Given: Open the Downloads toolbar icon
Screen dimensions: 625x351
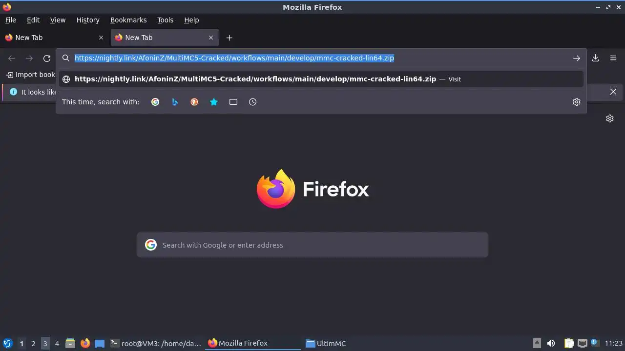Looking at the screenshot, I should pos(596,58).
